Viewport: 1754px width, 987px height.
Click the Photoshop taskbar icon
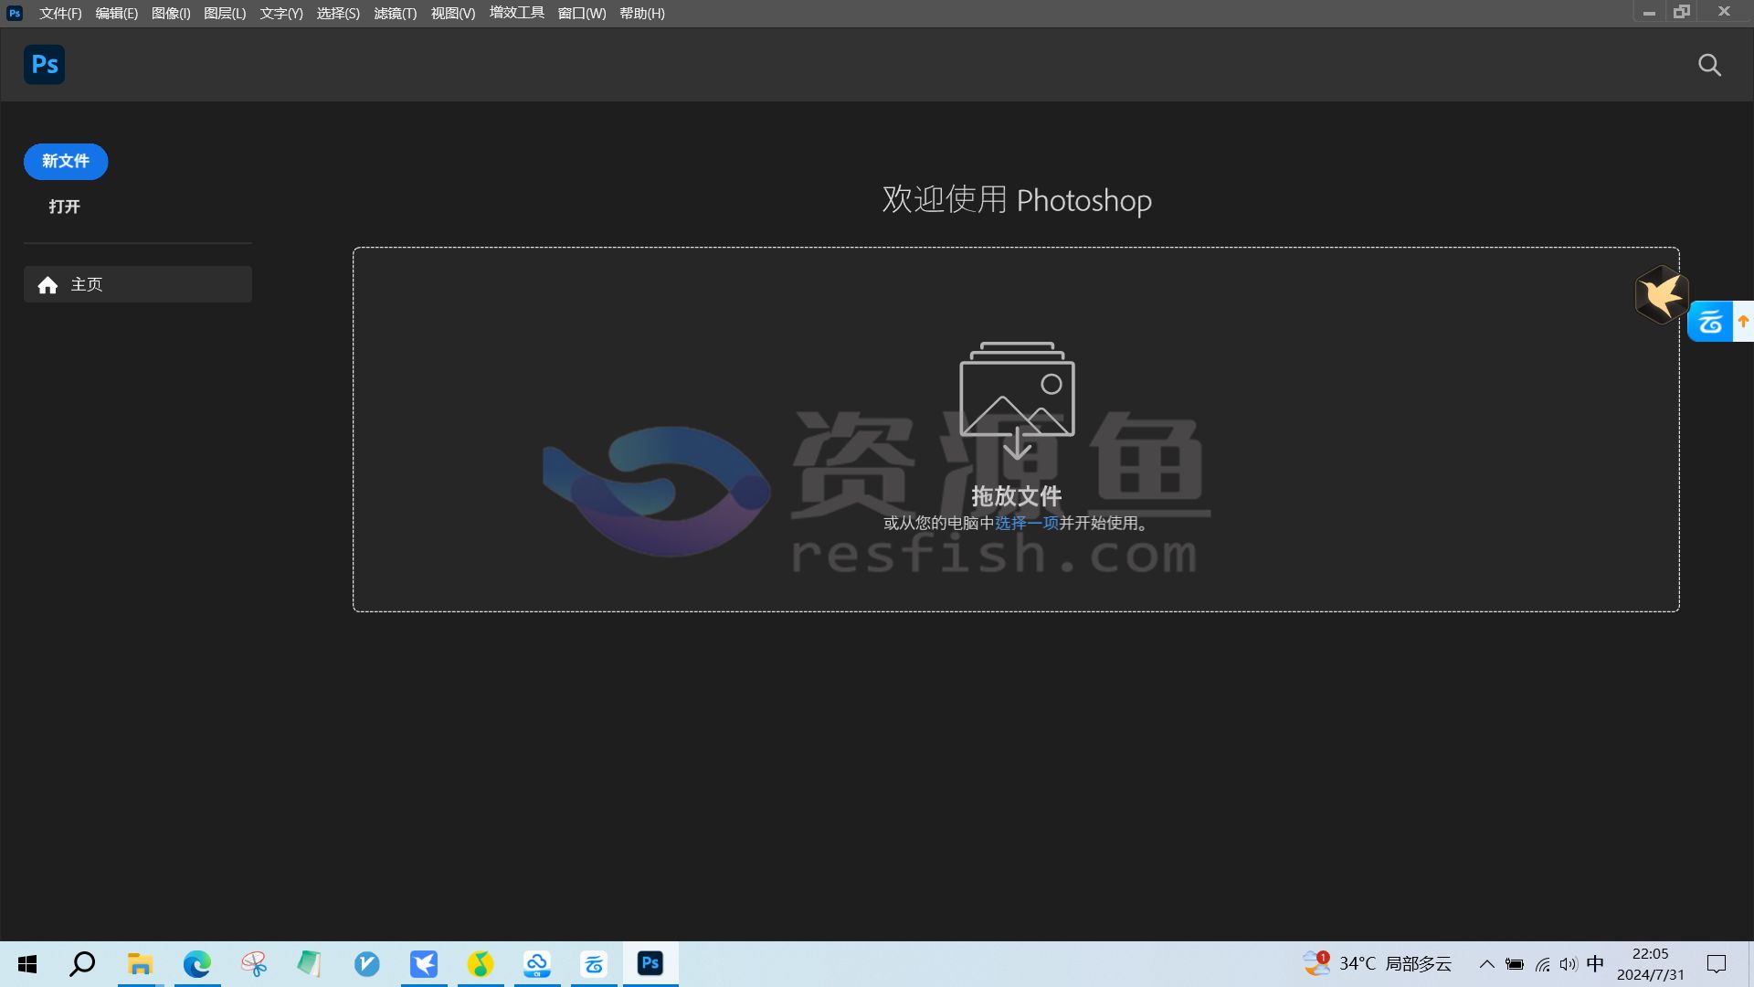(x=650, y=964)
